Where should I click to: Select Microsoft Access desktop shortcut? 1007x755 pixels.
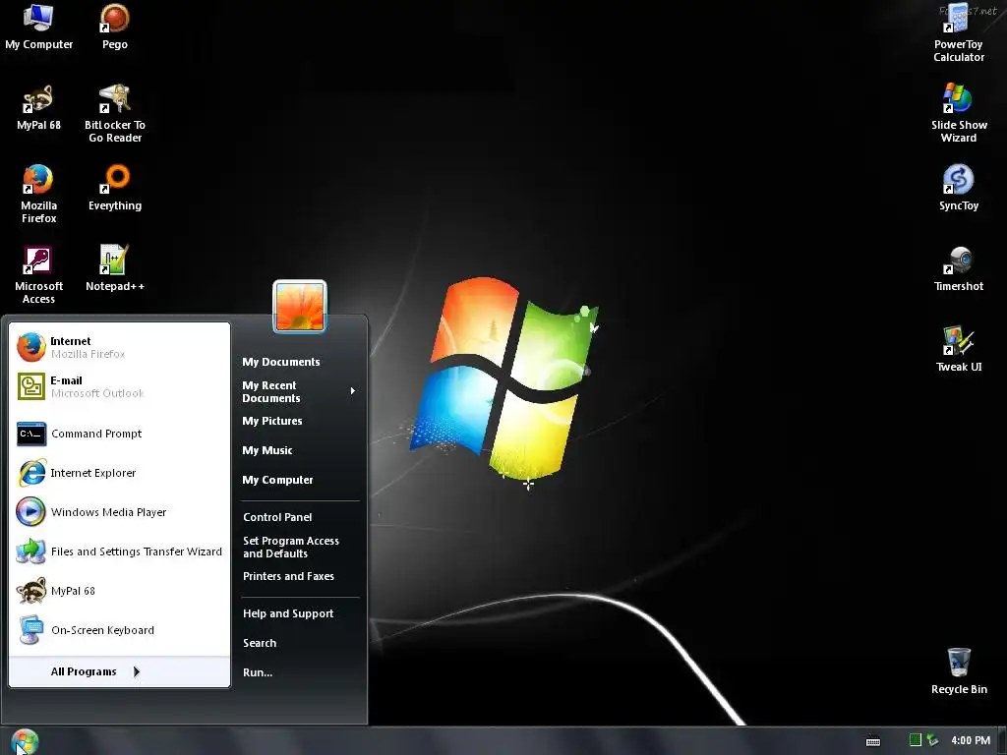(x=38, y=275)
